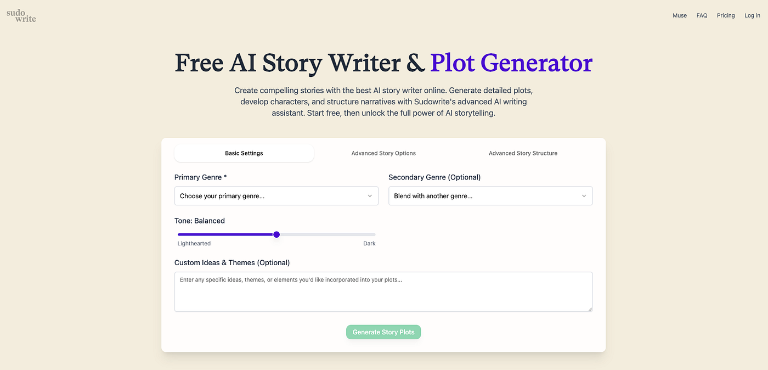This screenshot has height=370, width=768.
Task: Click the Secondary Genre chevron arrow
Action: pyautogui.click(x=584, y=196)
